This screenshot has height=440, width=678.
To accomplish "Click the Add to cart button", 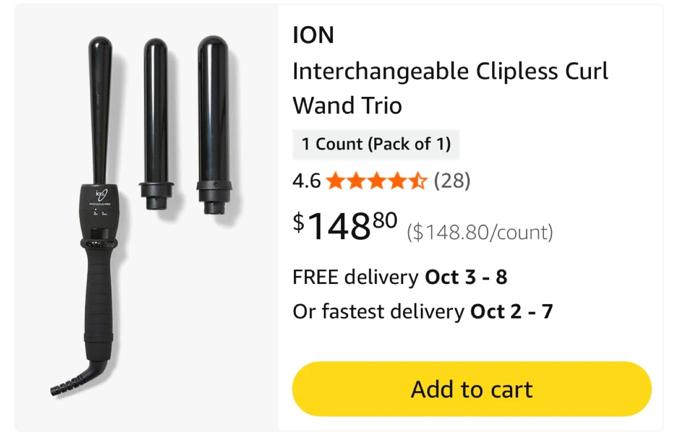I will (472, 389).
